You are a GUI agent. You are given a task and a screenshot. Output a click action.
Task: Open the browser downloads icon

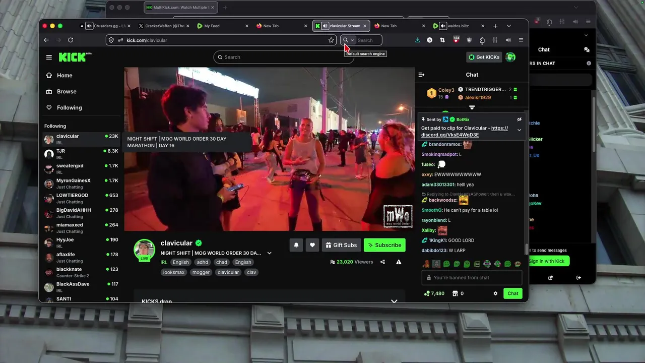[x=417, y=40]
